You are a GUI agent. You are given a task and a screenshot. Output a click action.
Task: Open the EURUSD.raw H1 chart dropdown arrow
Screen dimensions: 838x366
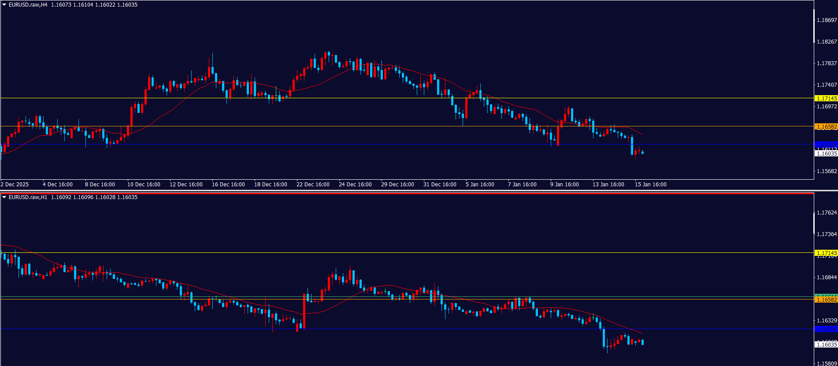[4, 197]
